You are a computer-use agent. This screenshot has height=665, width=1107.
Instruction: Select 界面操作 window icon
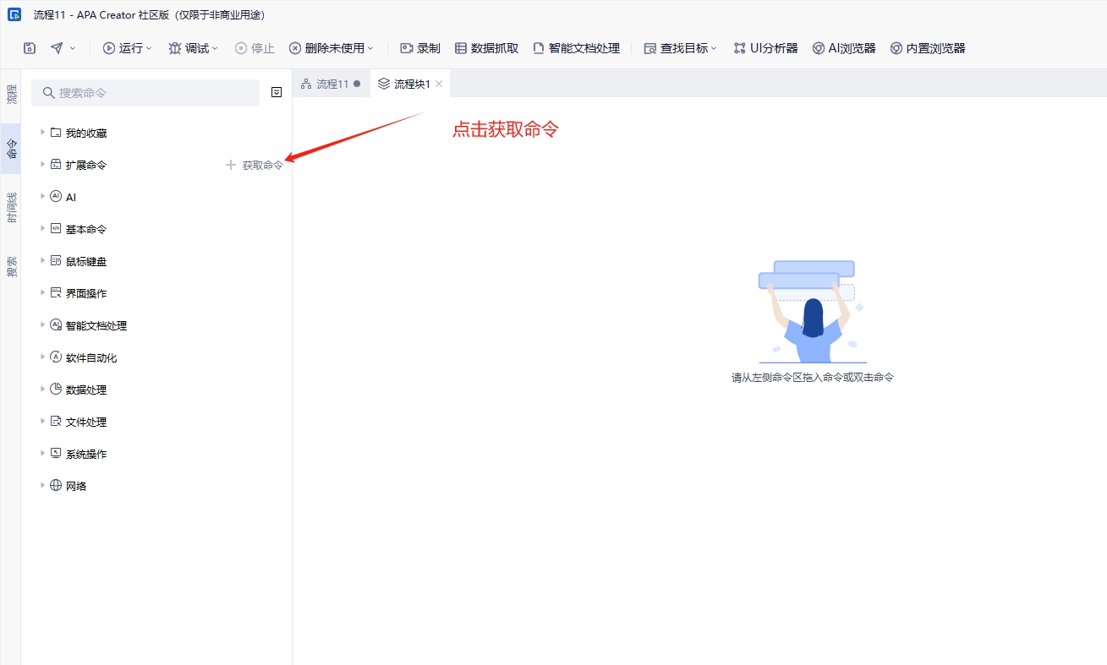click(56, 293)
